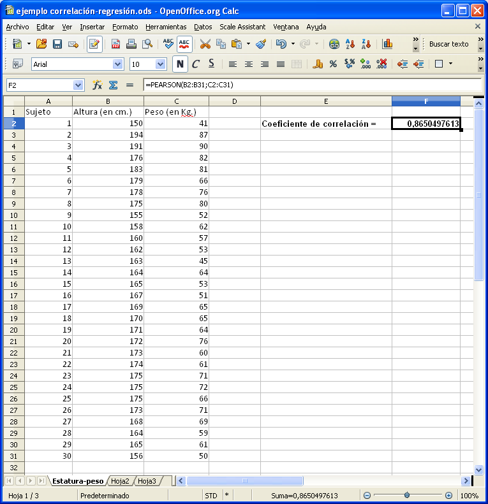Select column F header
The height and width of the screenshot is (504, 488).
pyautogui.click(x=425, y=101)
